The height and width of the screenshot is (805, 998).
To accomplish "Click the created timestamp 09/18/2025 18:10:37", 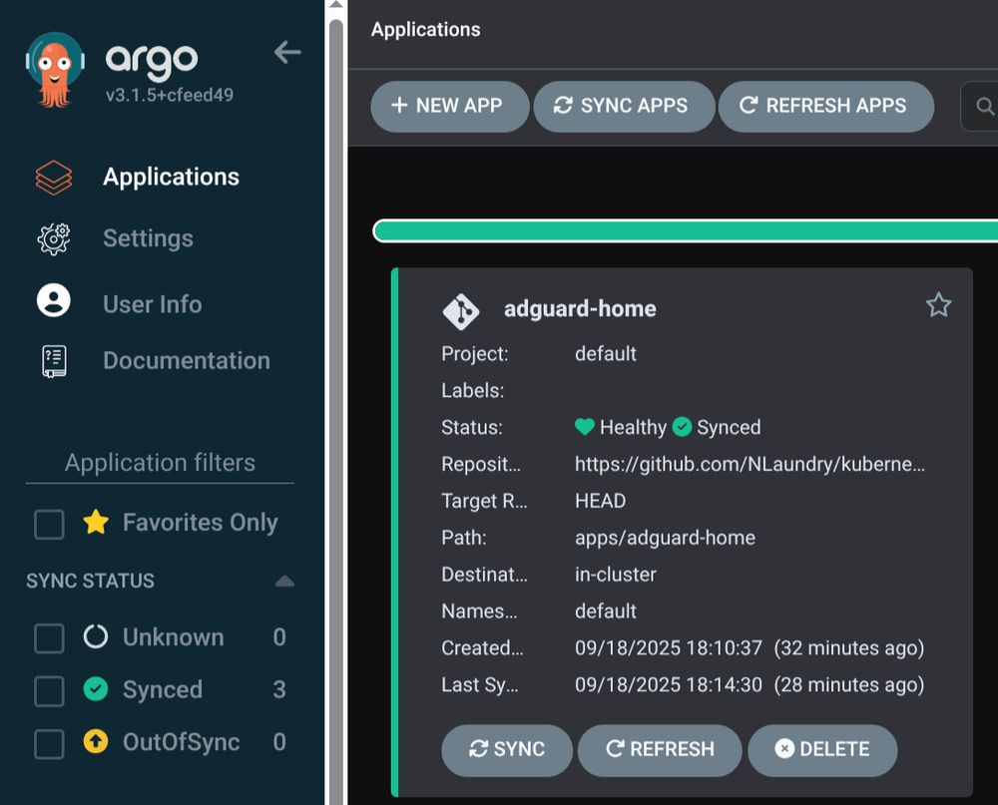I will coord(669,647).
